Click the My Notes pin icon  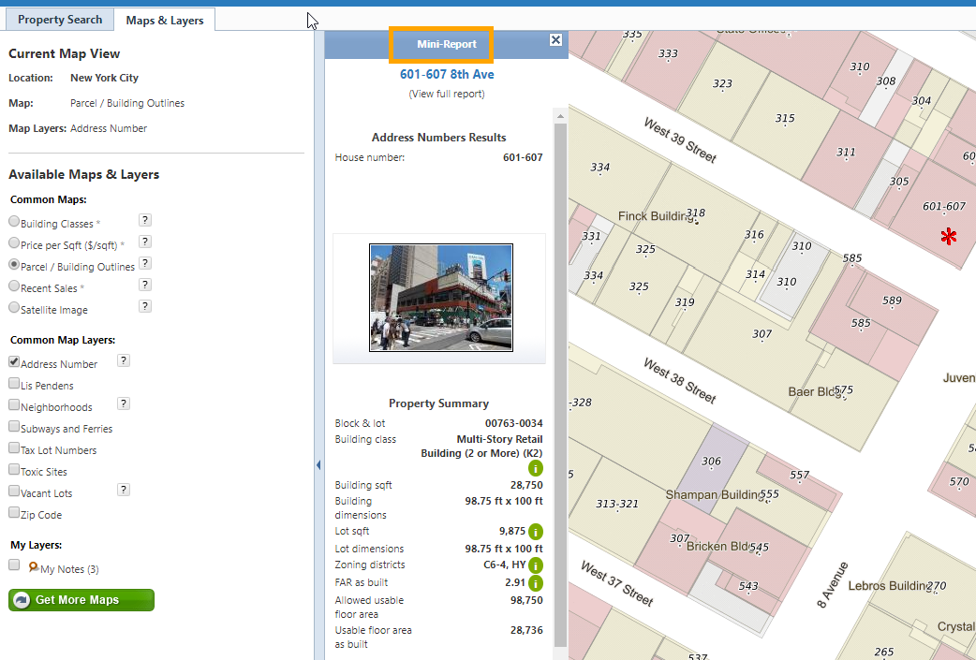[34, 566]
